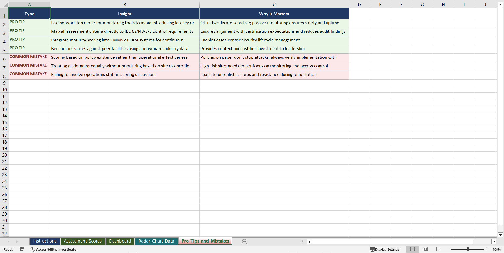
Task: Zoom in with the plus control
Action: pyautogui.click(x=487, y=249)
